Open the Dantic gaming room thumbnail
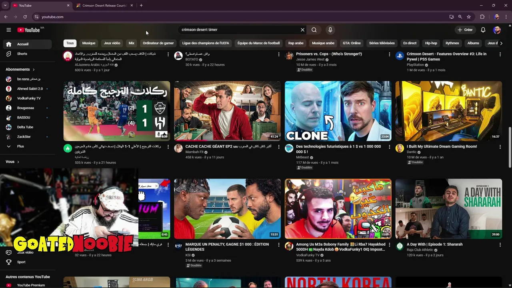 pyautogui.click(x=448, y=111)
